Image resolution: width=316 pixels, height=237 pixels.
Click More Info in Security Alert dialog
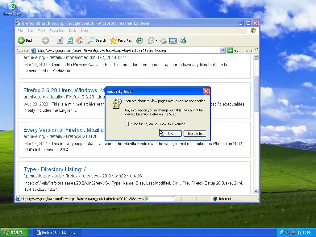pos(195,133)
